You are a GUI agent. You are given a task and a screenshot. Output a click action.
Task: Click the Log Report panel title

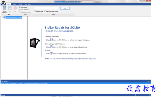(4, 81)
